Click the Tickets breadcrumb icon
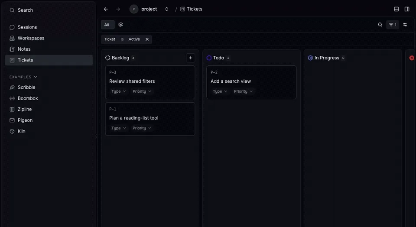 182,9
